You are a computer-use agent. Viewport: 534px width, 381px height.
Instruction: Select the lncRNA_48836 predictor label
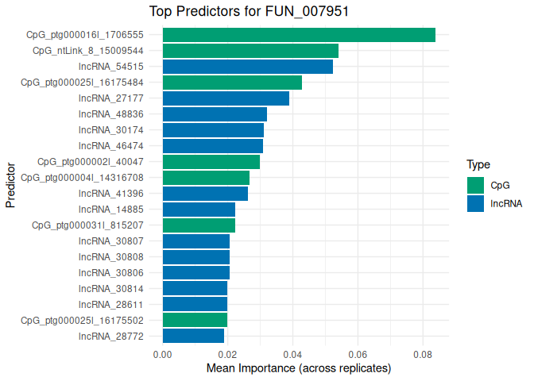[111, 114]
